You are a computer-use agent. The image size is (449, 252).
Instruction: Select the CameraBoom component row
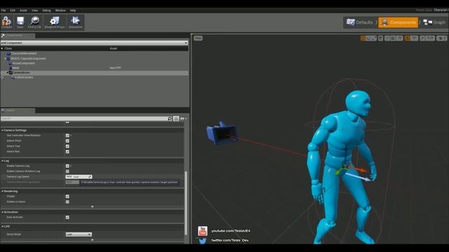pyautogui.click(x=94, y=73)
